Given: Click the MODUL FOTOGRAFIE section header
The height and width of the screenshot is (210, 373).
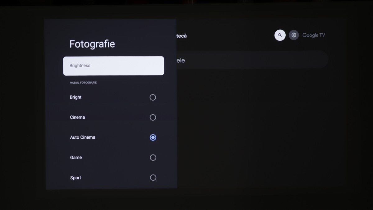Looking at the screenshot, I should tap(83, 83).
